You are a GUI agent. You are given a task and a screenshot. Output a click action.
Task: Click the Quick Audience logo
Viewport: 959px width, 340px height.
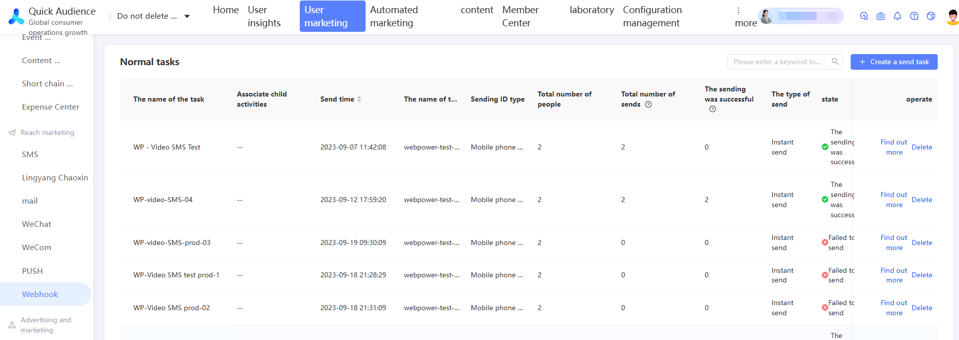(x=16, y=16)
